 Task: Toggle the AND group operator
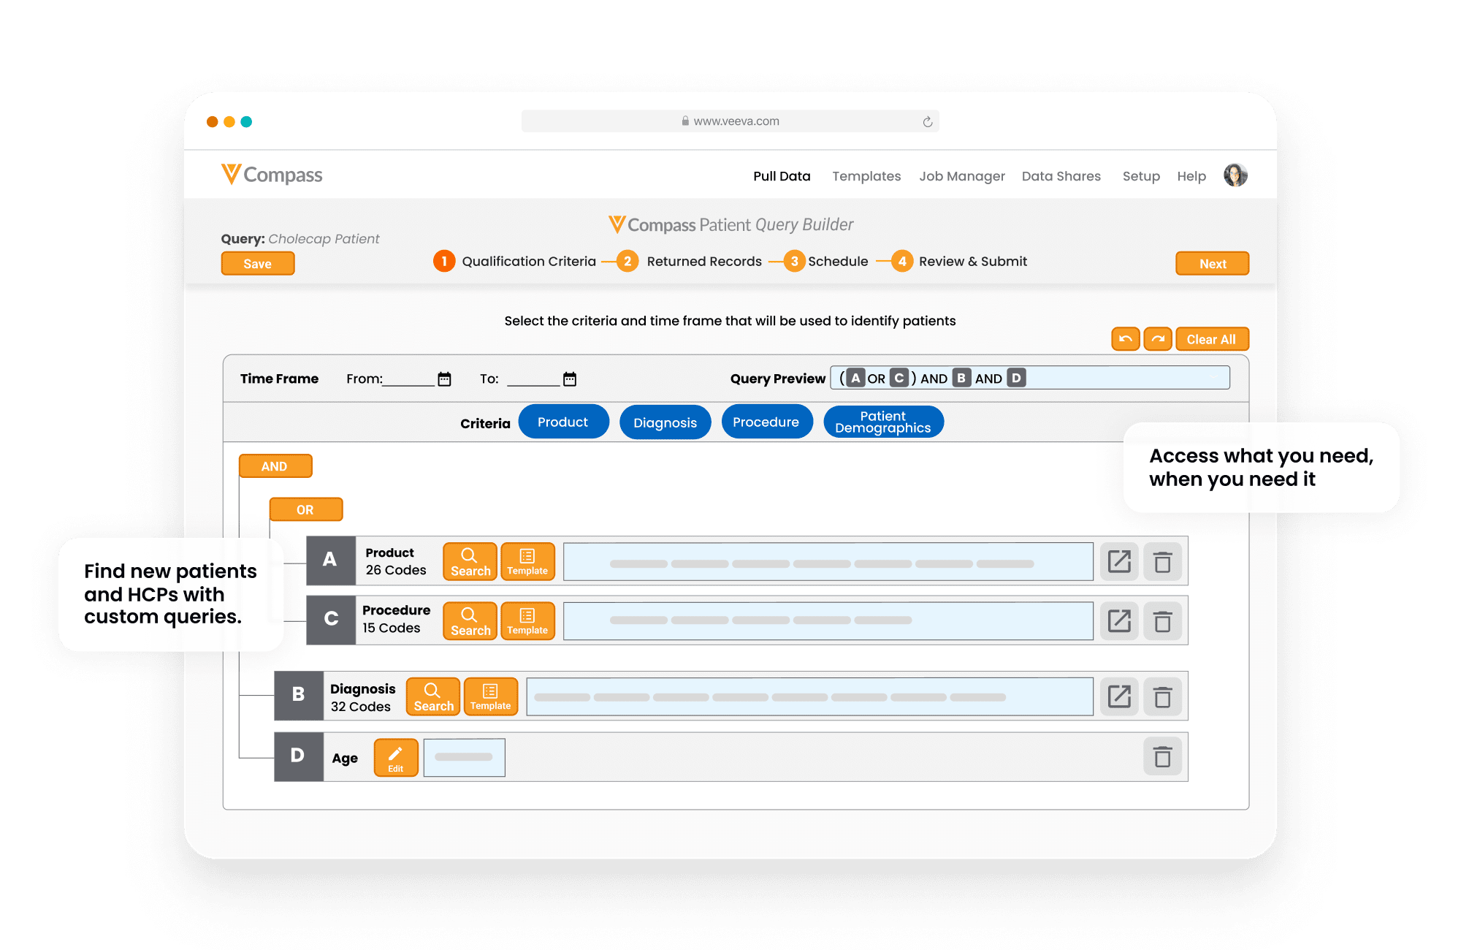tap(275, 466)
